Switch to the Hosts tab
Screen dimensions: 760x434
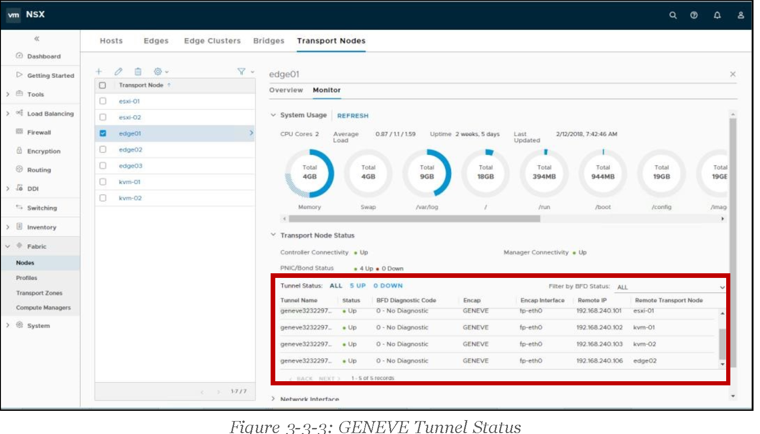(x=111, y=41)
